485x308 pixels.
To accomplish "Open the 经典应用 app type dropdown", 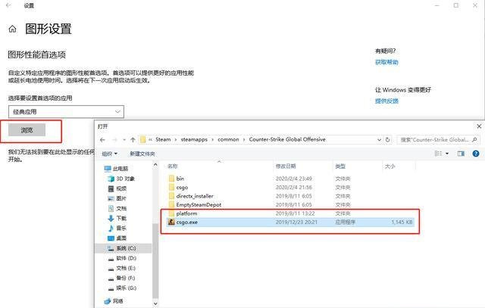I will coord(65,111).
